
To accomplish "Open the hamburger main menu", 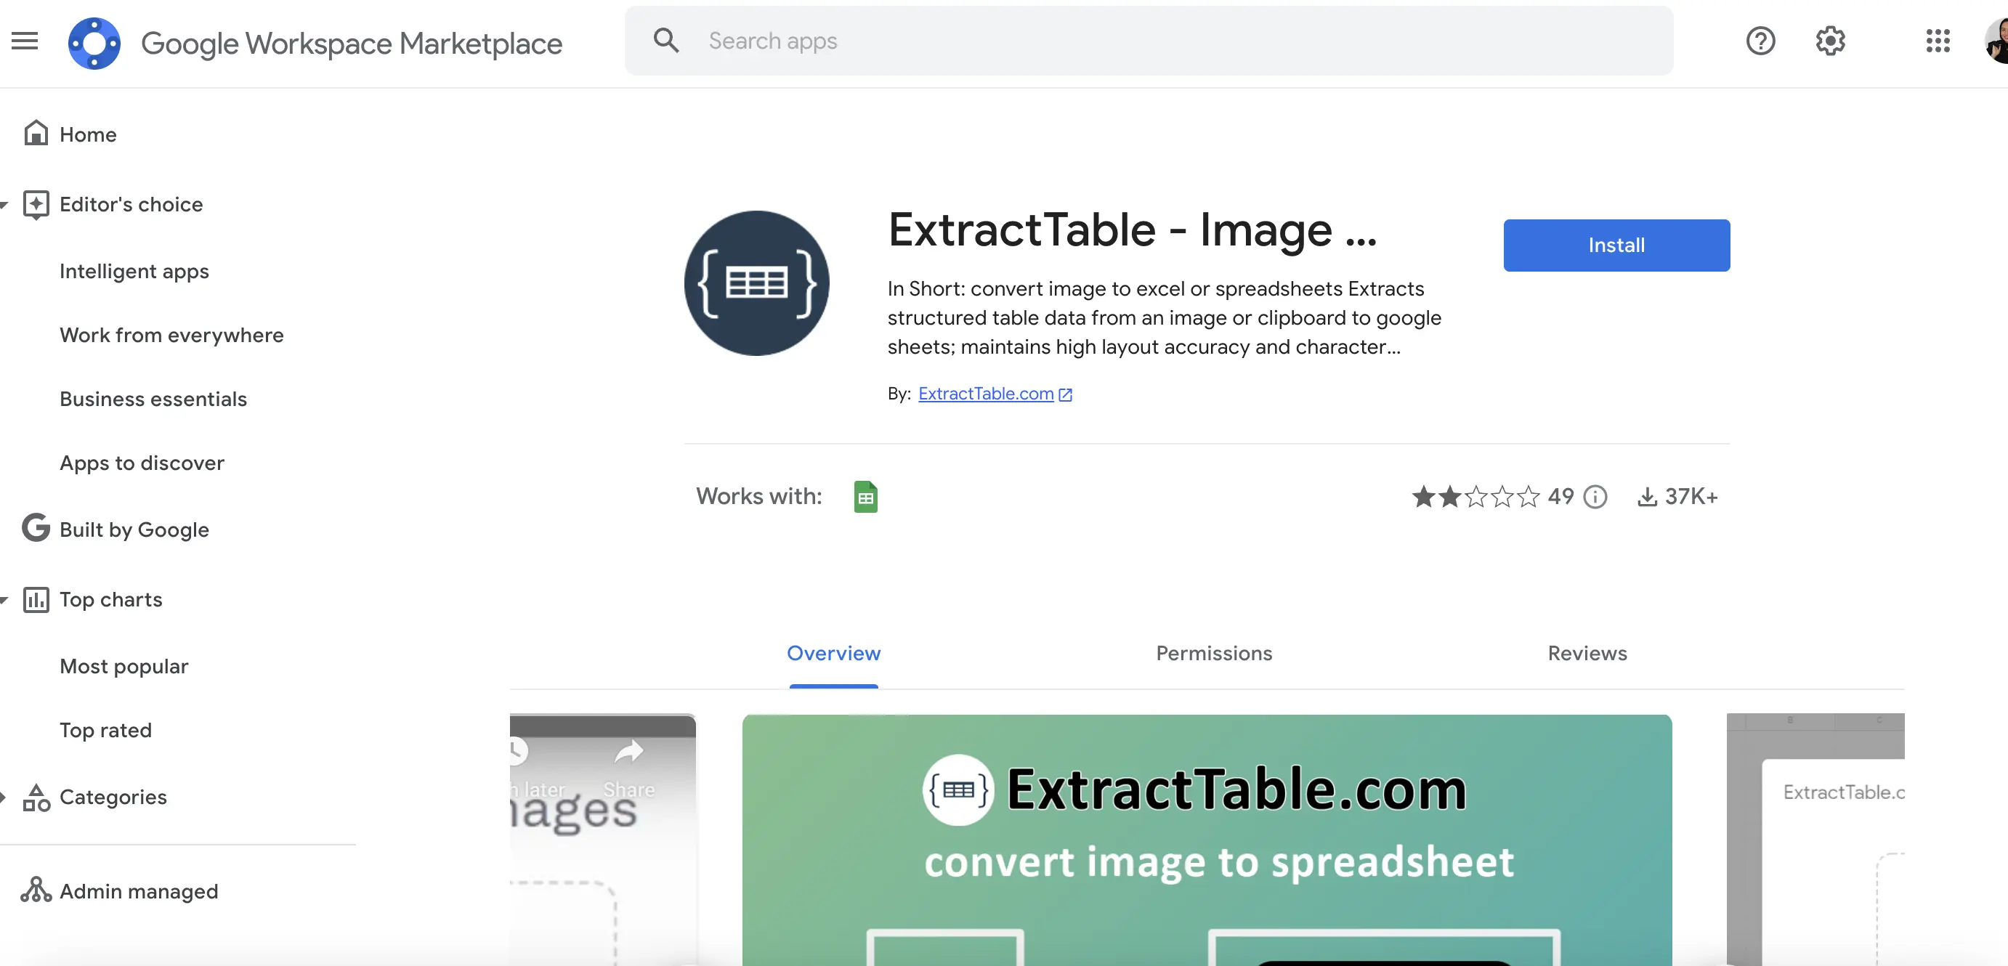I will click(x=24, y=41).
